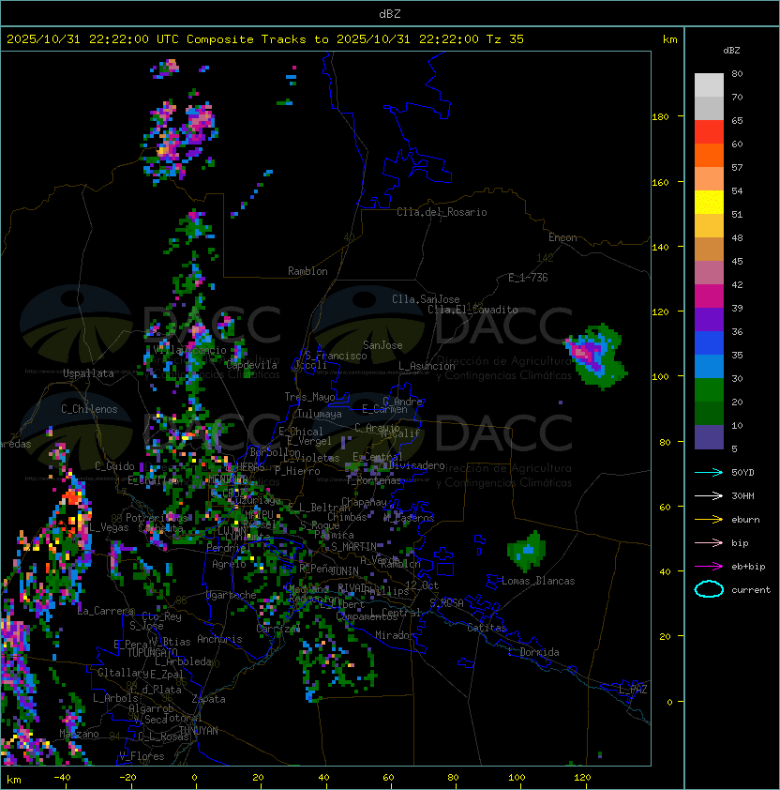This screenshot has height=790, width=780.
Task: Click the 50YD legend label
Action: (x=742, y=472)
